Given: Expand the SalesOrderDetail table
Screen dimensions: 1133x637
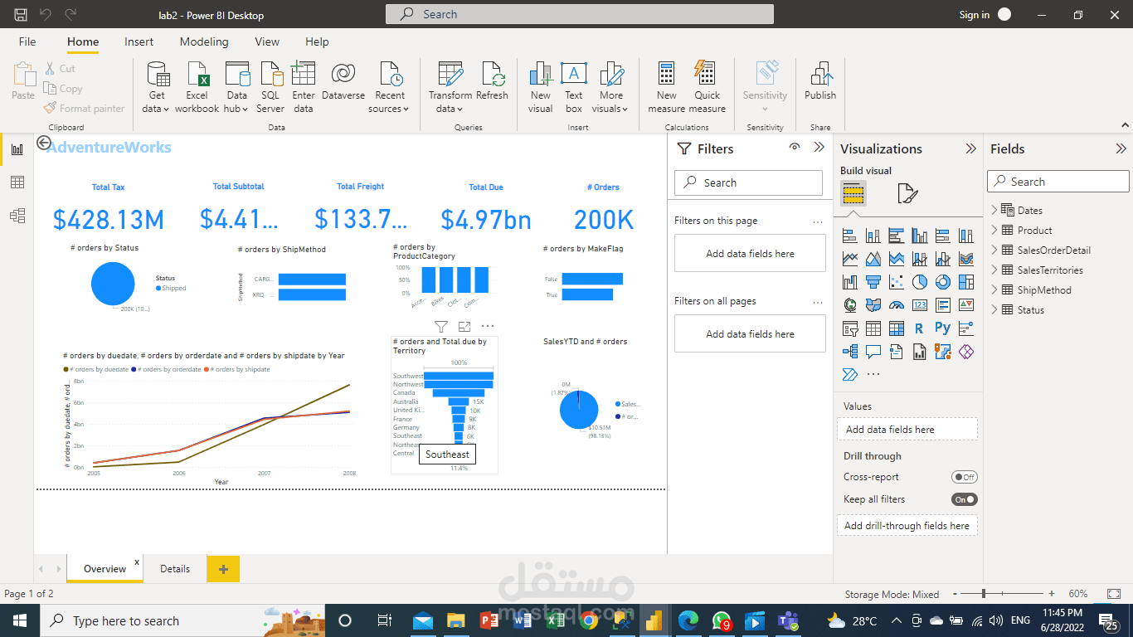Looking at the screenshot, I should [995, 250].
